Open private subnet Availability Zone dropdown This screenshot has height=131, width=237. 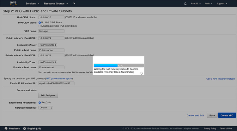(48, 62)
